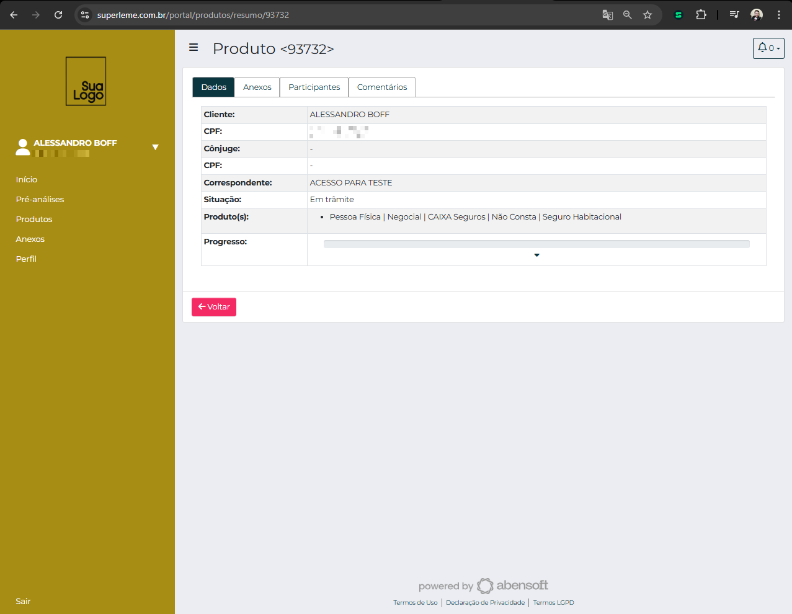This screenshot has width=792, height=614.
Task: Open the notifications bell dropdown
Action: [x=768, y=48]
